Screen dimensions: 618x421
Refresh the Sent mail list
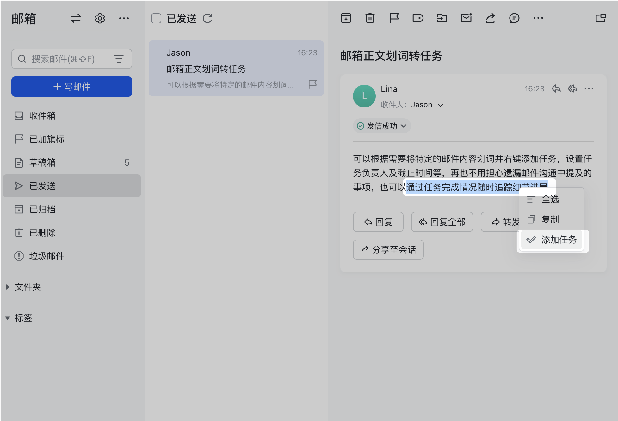tap(207, 18)
